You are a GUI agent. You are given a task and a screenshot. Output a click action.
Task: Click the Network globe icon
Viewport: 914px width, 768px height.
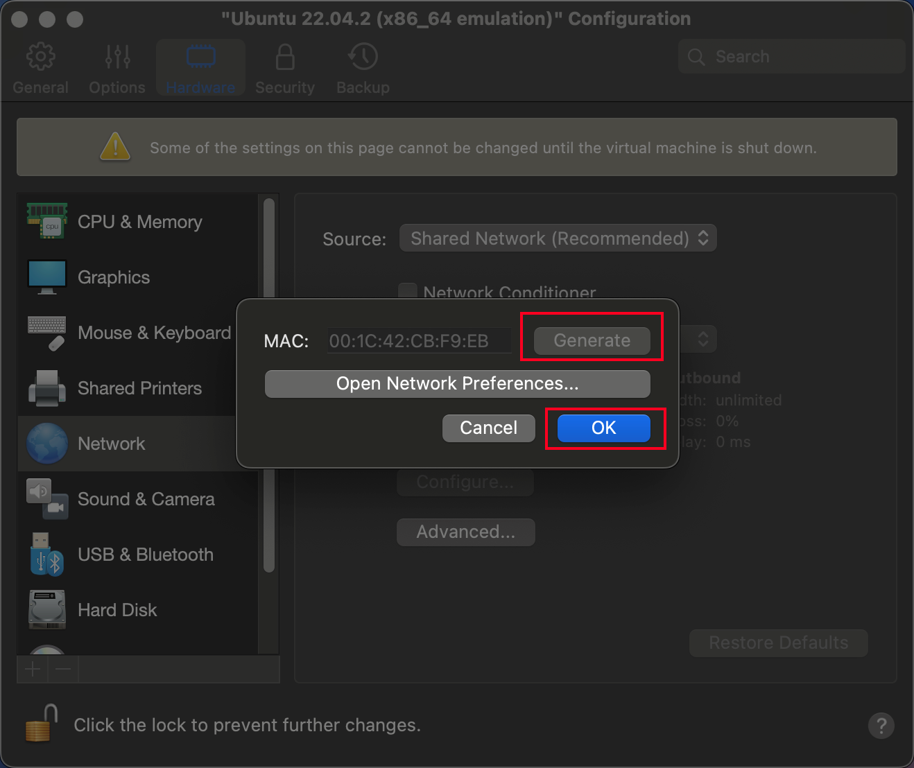[47, 444]
